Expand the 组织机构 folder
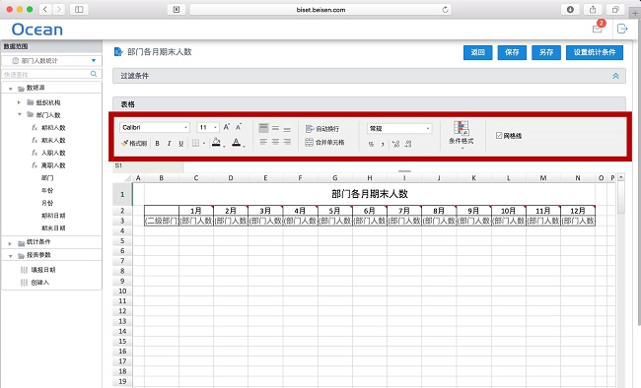Viewport: 641px width, 388px height. coord(19,102)
